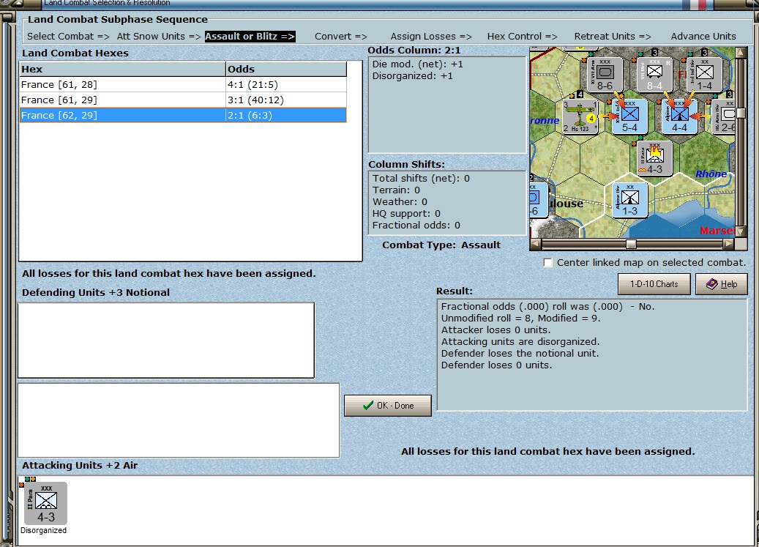Go to Select Combat subphase
Screen dimensions: 759x547
(x=68, y=37)
